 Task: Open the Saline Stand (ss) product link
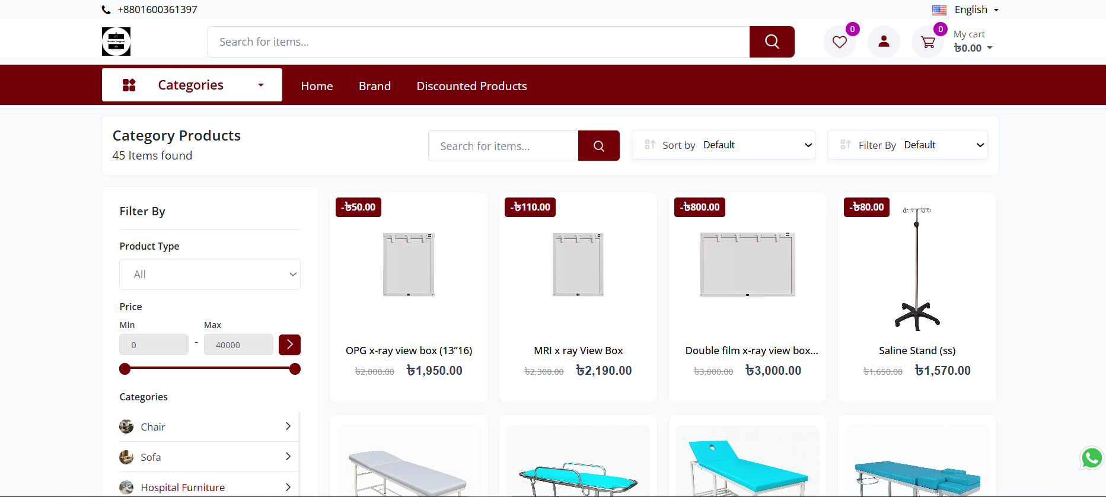point(917,351)
